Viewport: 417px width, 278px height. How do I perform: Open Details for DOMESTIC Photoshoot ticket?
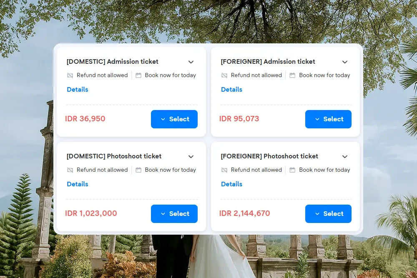click(77, 184)
